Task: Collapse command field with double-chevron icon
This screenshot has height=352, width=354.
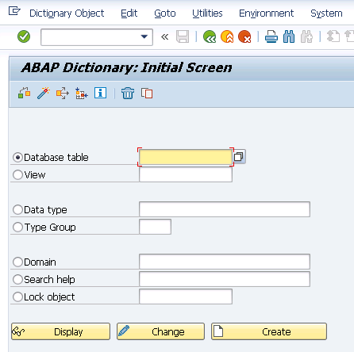Action: coord(164,36)
